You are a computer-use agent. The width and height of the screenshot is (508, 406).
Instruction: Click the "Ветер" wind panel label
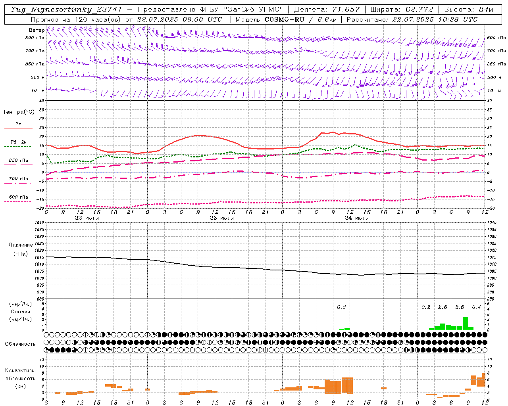coord(37,30)
